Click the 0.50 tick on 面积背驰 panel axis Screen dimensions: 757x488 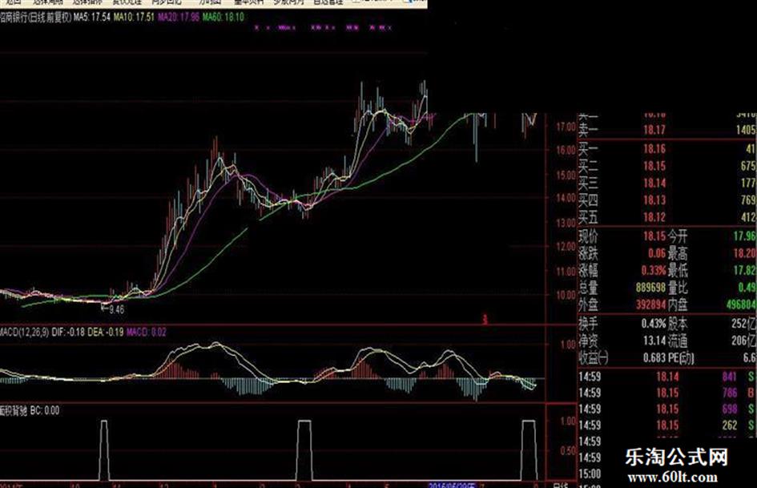tap(568, 451)
